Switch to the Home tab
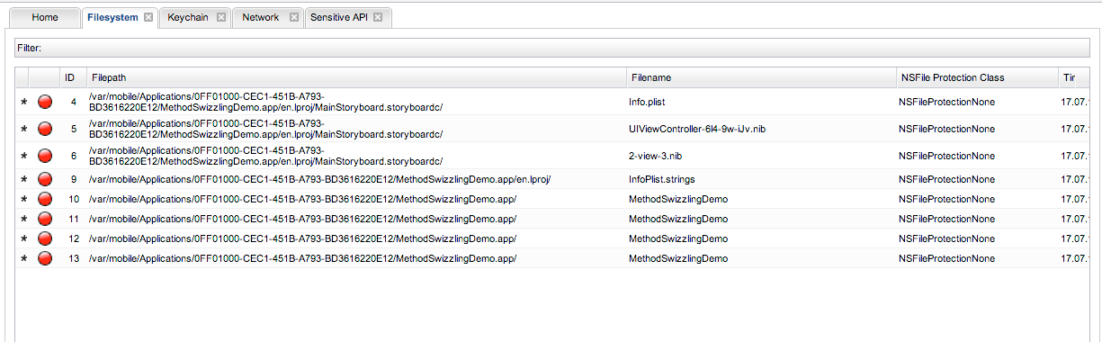The height and width of the screenshot is (342, 1102). pyautogui.click(x=46, y=17)
